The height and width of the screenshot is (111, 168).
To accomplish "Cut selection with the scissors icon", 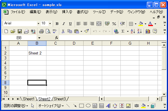I will 63,31.
